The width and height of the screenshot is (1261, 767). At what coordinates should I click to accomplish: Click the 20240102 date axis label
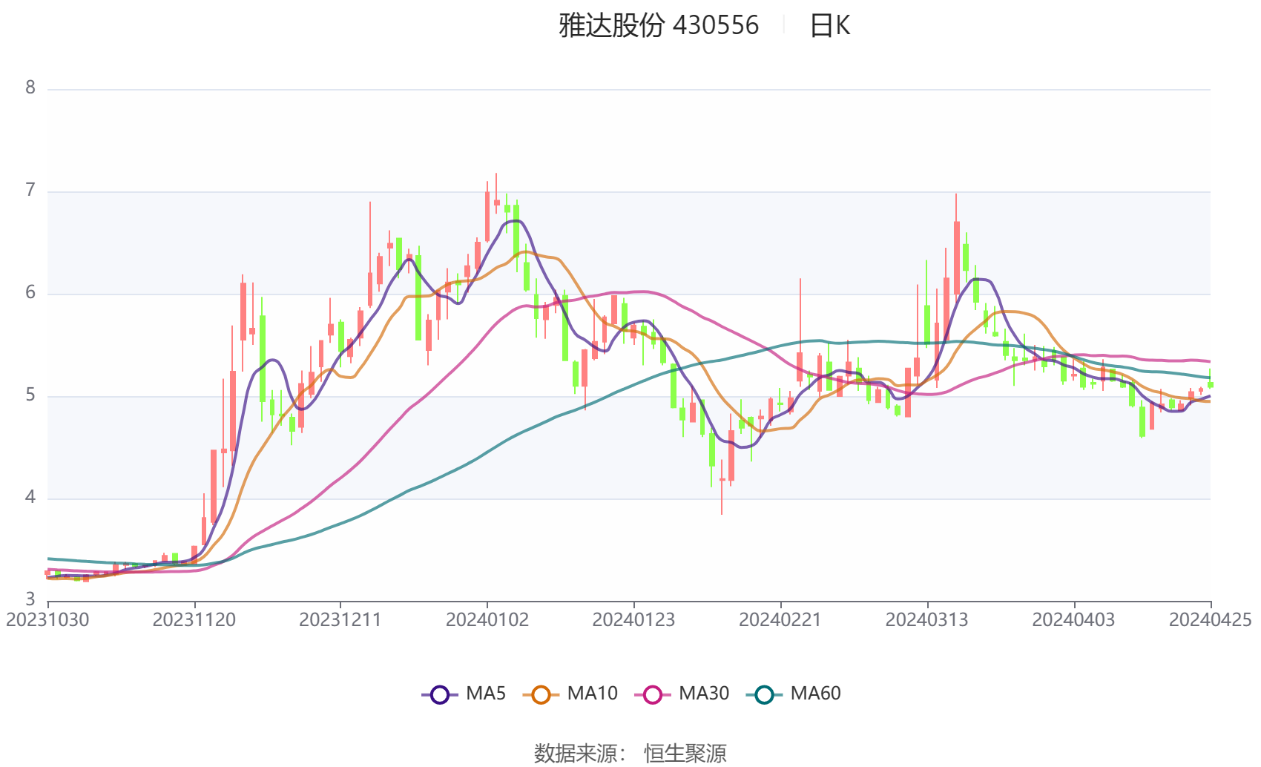[487, 620]
